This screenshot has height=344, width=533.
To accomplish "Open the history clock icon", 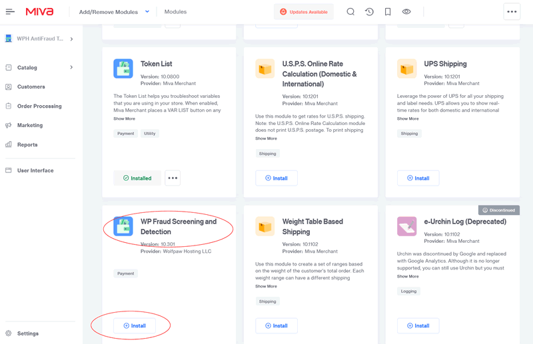I will 369,12.
